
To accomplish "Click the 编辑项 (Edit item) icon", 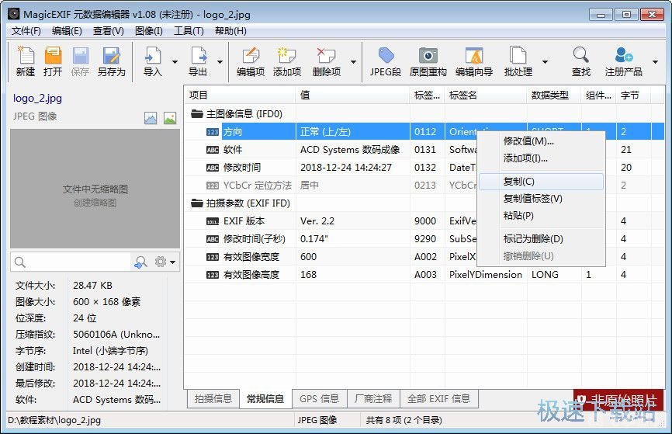I will point(251,62).
